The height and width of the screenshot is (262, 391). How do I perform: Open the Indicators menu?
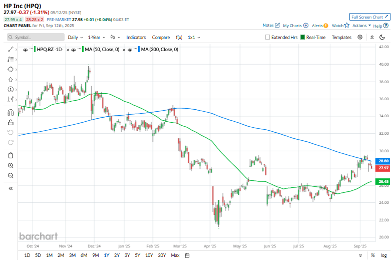click(136, 38)
